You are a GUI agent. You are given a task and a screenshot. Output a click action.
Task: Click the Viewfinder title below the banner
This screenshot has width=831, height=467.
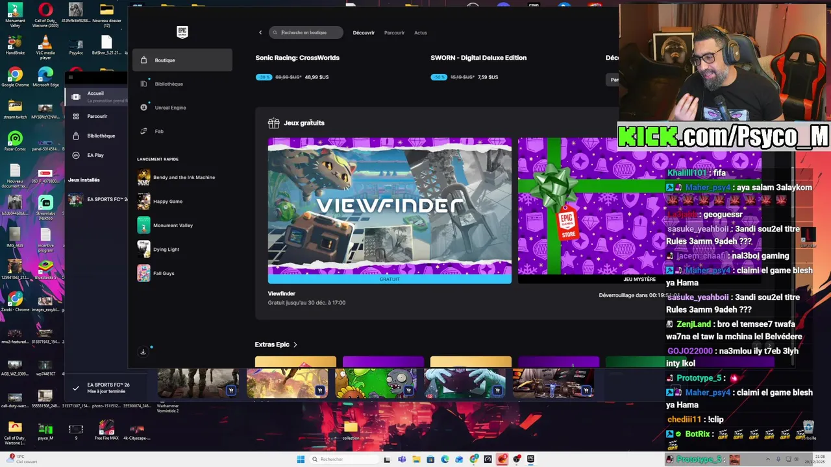[x=282, y=294]
